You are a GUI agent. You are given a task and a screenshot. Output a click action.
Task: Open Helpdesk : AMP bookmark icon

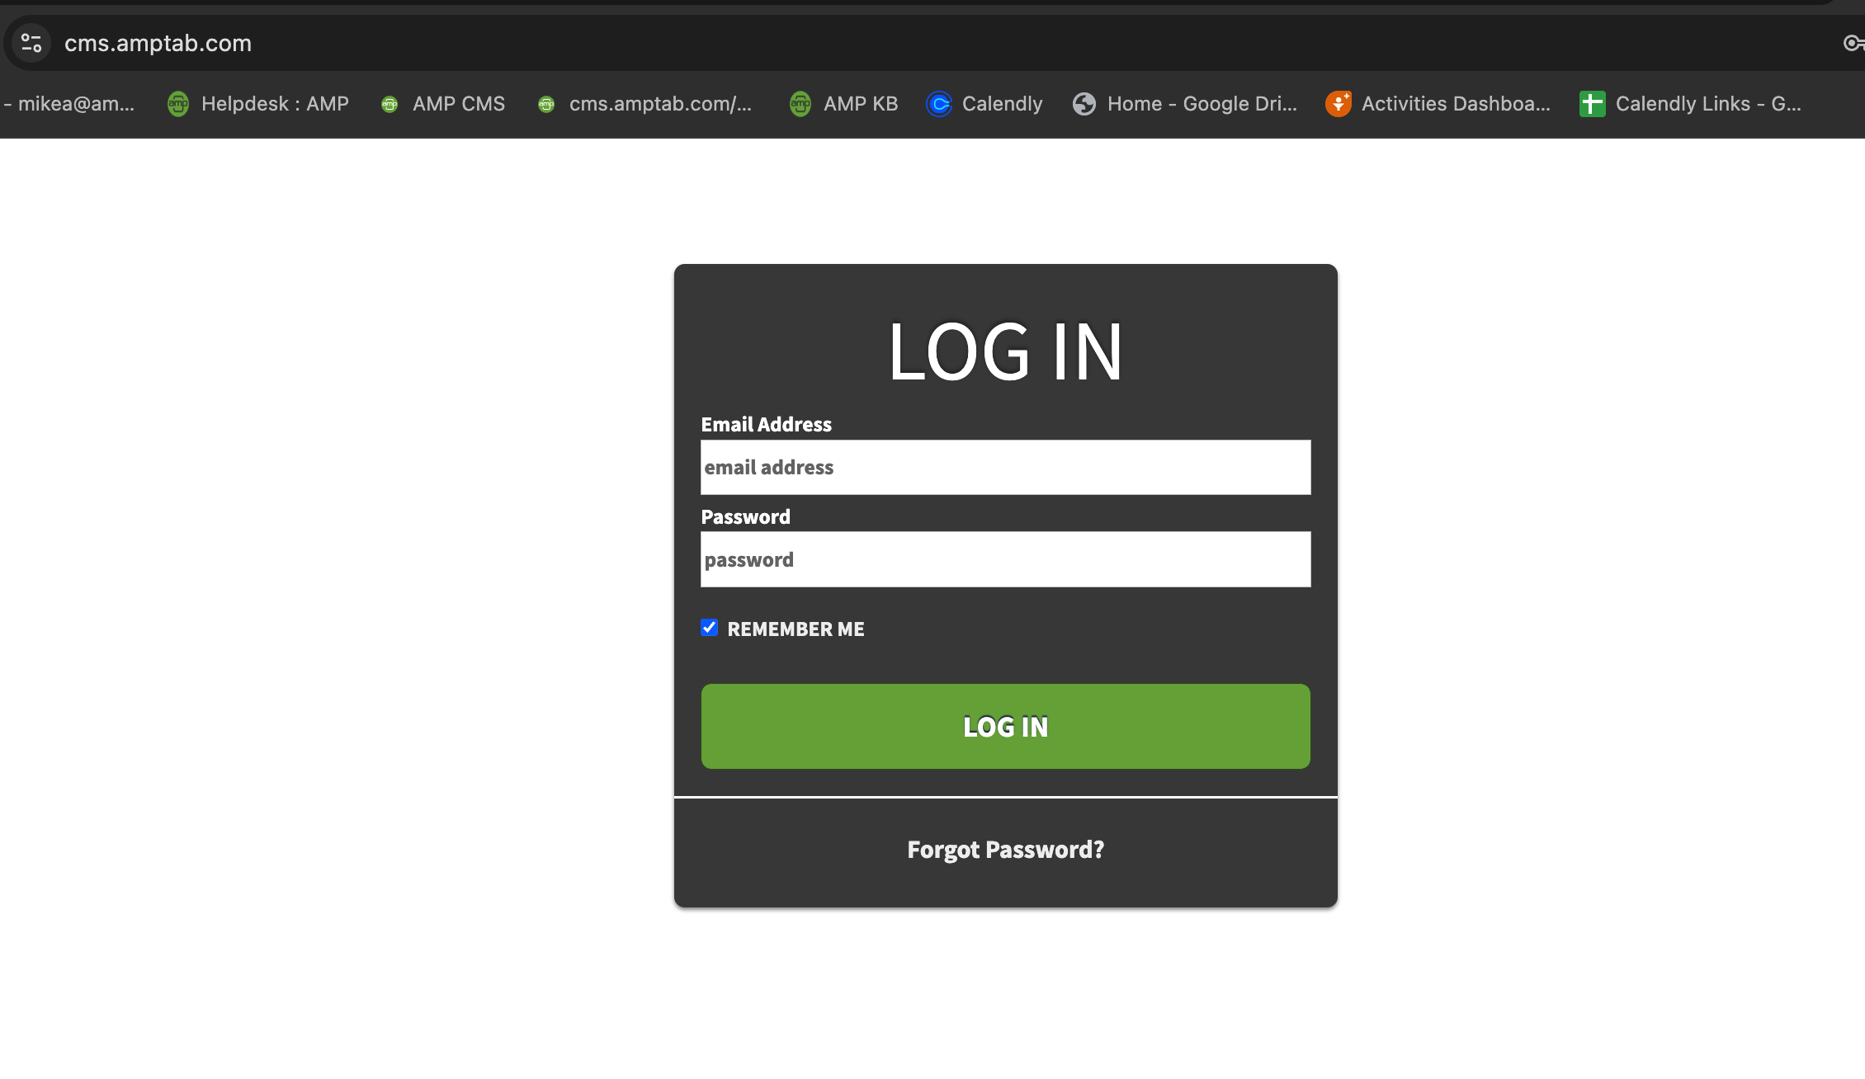point(178,104)
